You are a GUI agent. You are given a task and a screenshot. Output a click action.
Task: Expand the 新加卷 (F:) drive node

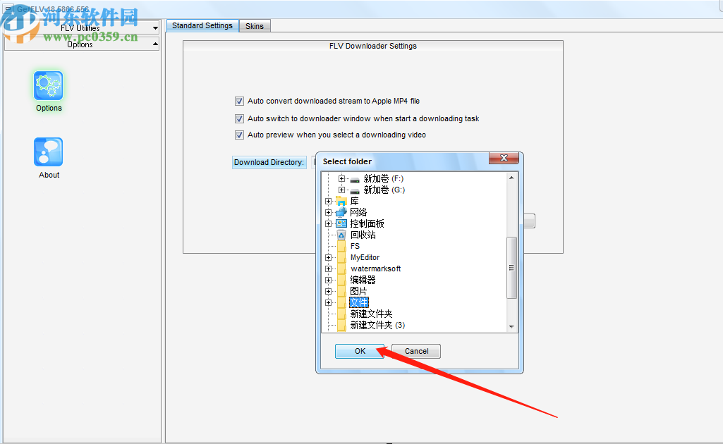point(341,179)
